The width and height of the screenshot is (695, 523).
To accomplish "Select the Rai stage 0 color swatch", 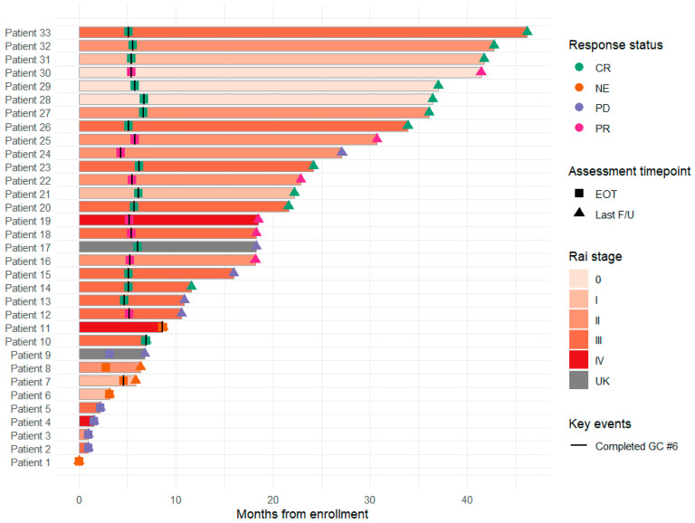I will click(x=578, y=280).
